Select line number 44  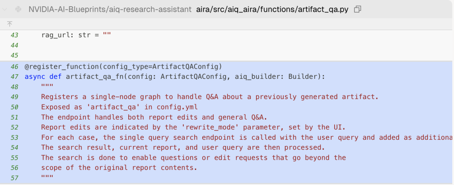coord(14,45)
